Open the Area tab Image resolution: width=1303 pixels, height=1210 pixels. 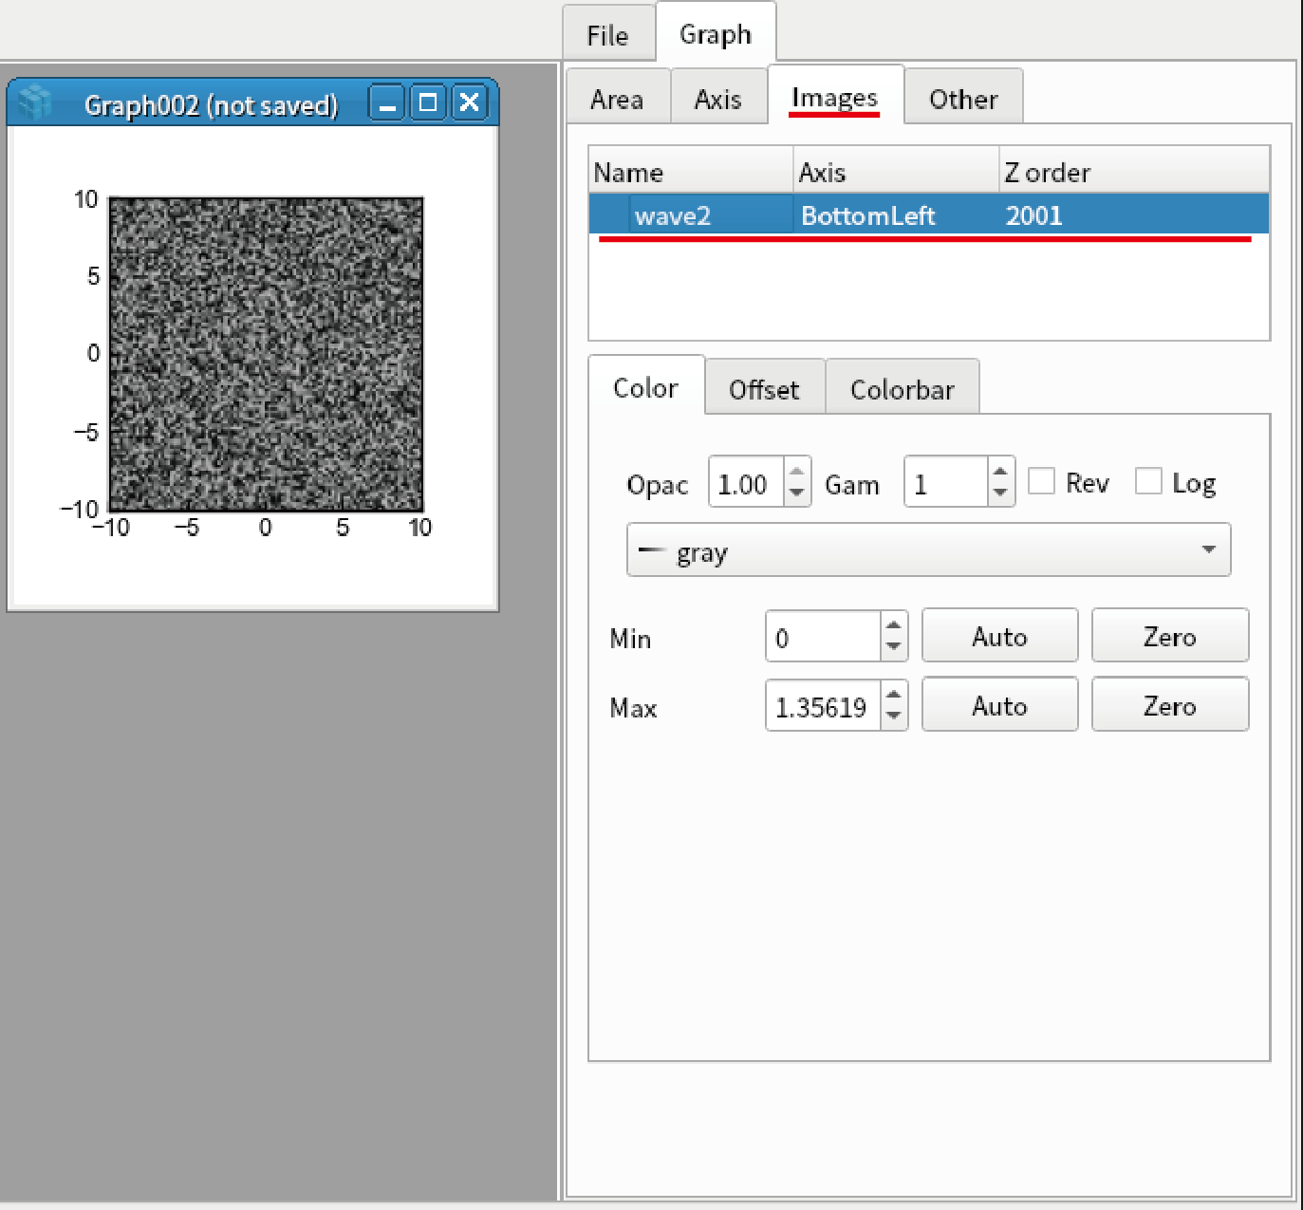(617, 99)
